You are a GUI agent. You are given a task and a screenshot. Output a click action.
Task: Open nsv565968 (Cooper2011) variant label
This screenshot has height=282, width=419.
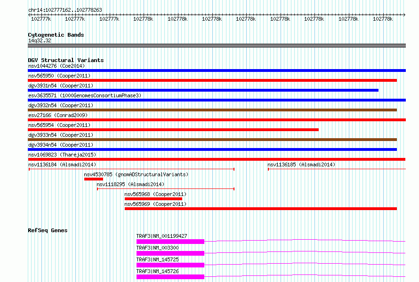click(155, 194)
